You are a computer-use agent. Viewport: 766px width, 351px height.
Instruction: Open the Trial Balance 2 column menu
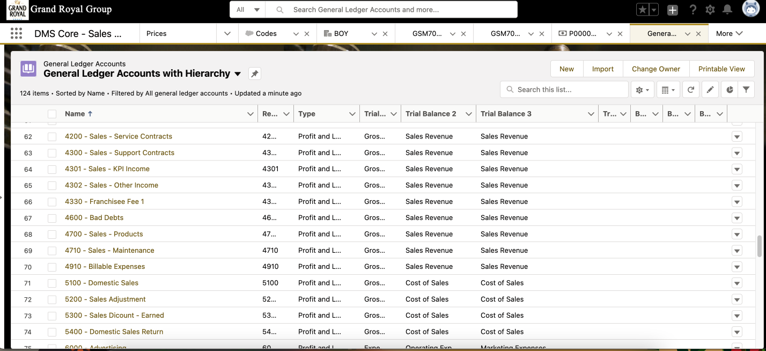[468, 114]
